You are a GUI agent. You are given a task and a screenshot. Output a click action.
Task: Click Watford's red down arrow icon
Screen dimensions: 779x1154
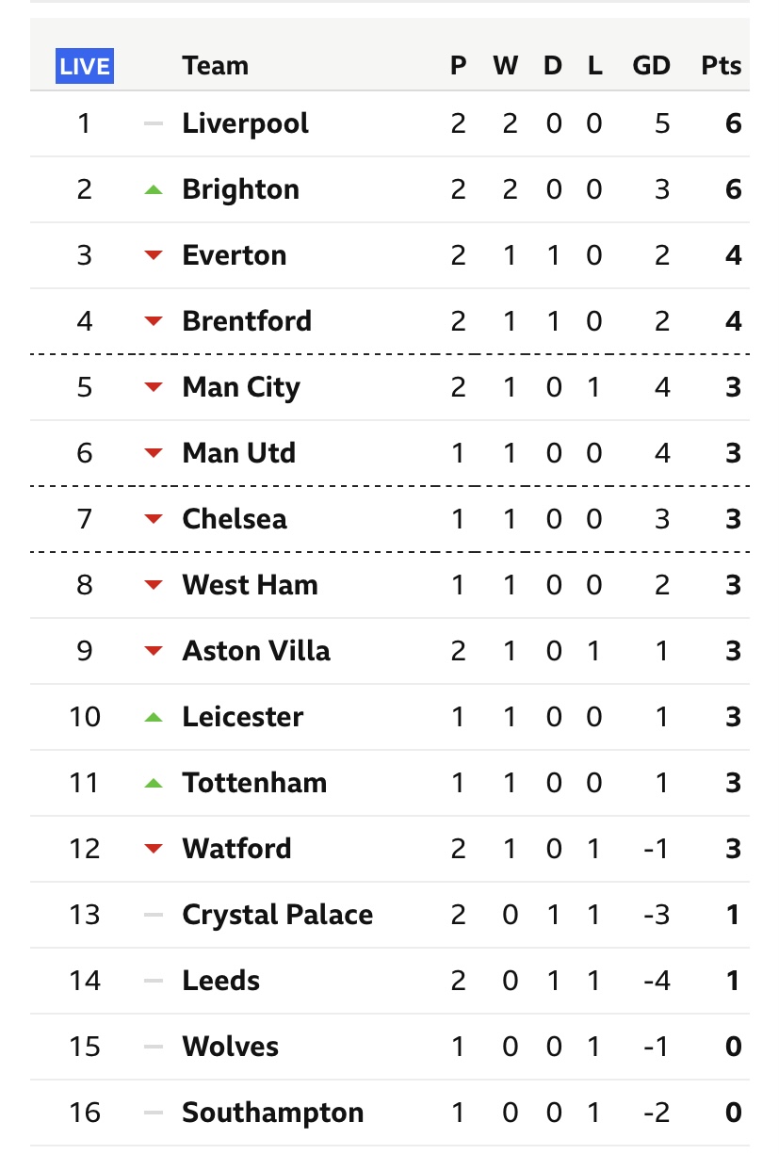[x=154, y=849]
